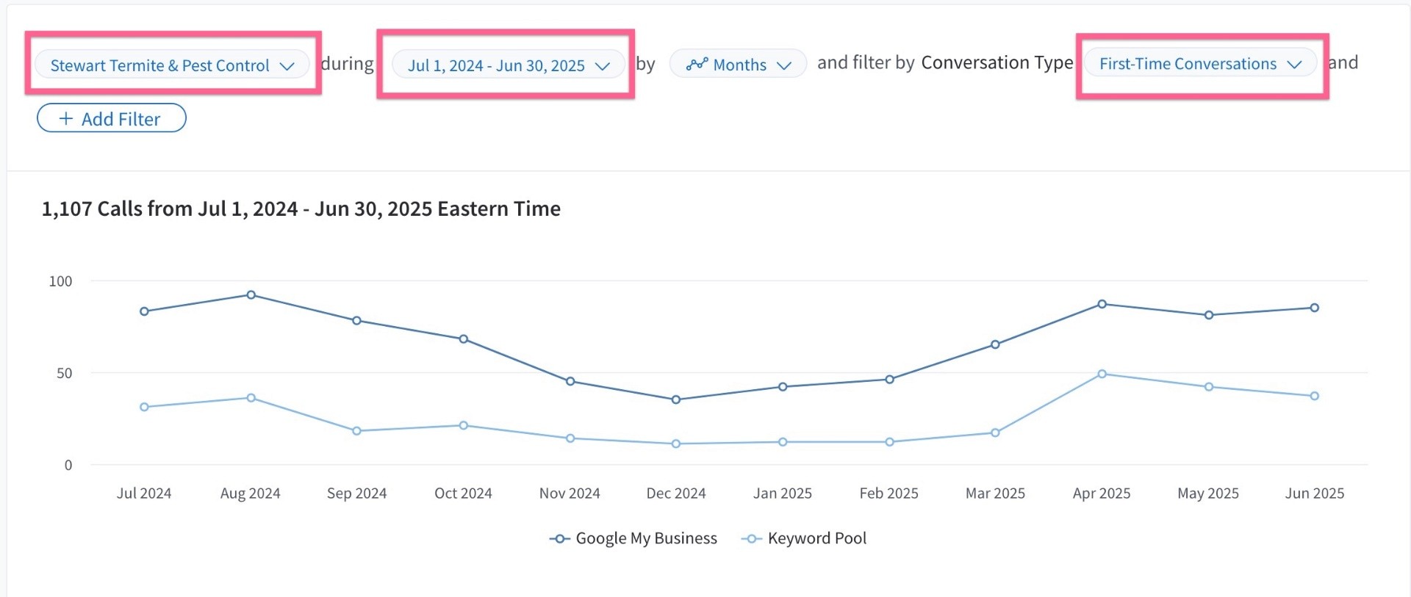The height and width of the screenshot is (597, 1411).
Task: Toggle Google My Business series visibility
Action: [633, 538]
